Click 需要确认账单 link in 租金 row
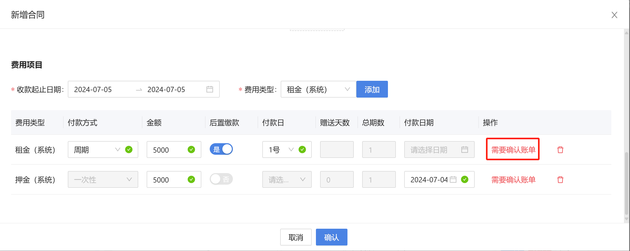Screen dimensions: 630x251 point(513,150)
